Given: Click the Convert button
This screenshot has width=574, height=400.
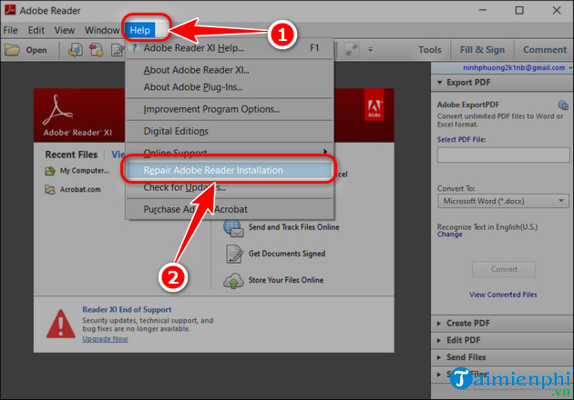Looking at the screenshot, I should pos(504,269).
